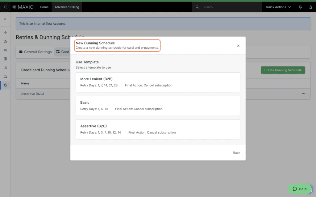Viewport: 316px width, 197px height.
Task: Click Retry Days: 1, 6, 10 text
Action: tap(94, 109)
